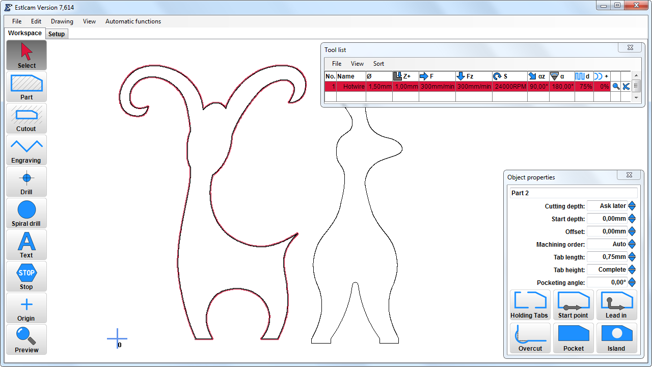Adjust Cutting depth stepper arrows
The width and height of the screenshot is (652, 367).
point(632,206)
